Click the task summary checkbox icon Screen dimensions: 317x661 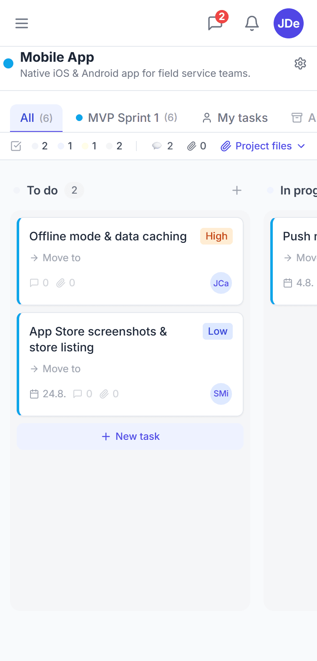16,146
